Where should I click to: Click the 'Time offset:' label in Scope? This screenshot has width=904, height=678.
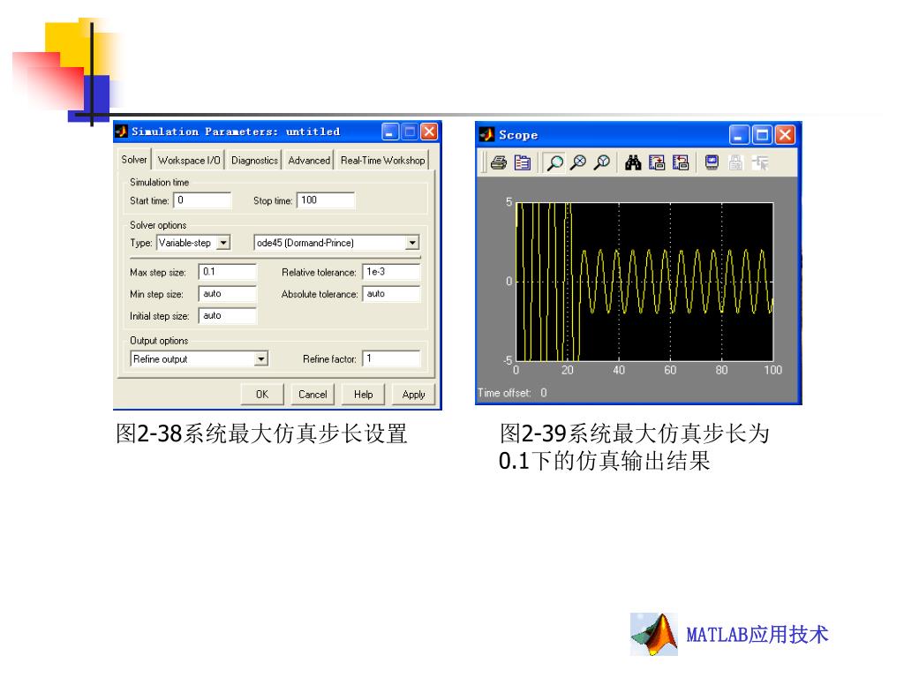pos(504,393)
